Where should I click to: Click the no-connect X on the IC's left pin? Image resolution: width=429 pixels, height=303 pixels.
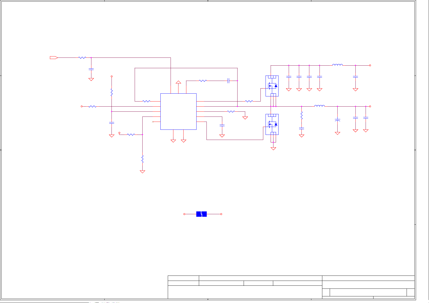point(153,122)
